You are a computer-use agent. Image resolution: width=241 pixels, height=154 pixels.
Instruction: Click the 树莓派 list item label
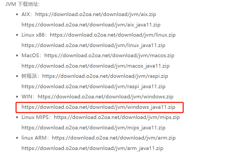(29, 76)
